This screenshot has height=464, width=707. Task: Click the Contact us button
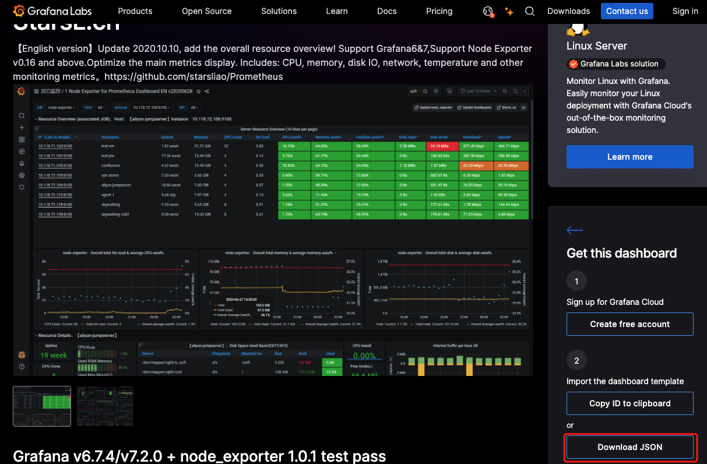coord(627,11)
